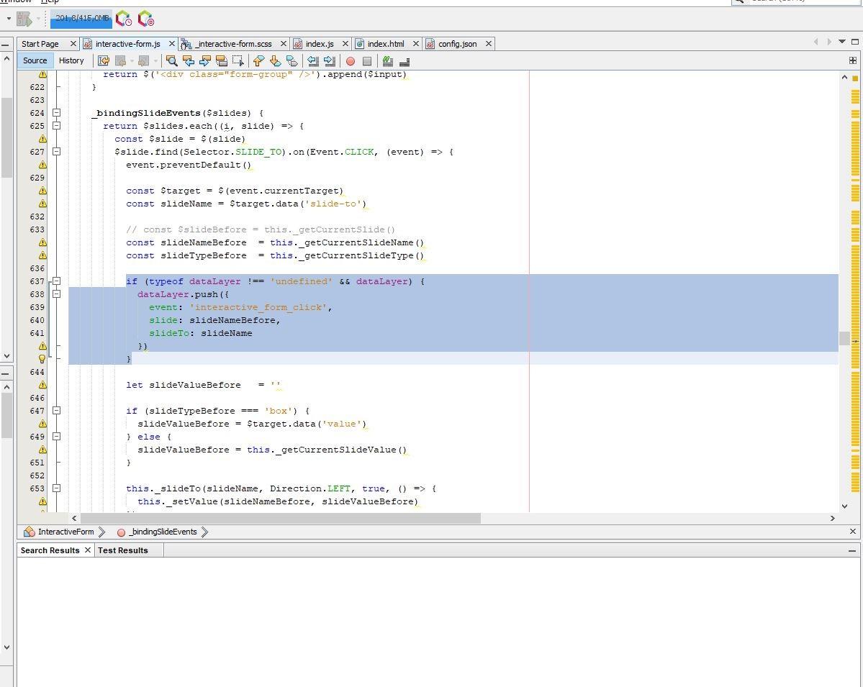Toggle Rectangular Selection mode
Viewport: 863px width, 687px height.
click(238, 61)
